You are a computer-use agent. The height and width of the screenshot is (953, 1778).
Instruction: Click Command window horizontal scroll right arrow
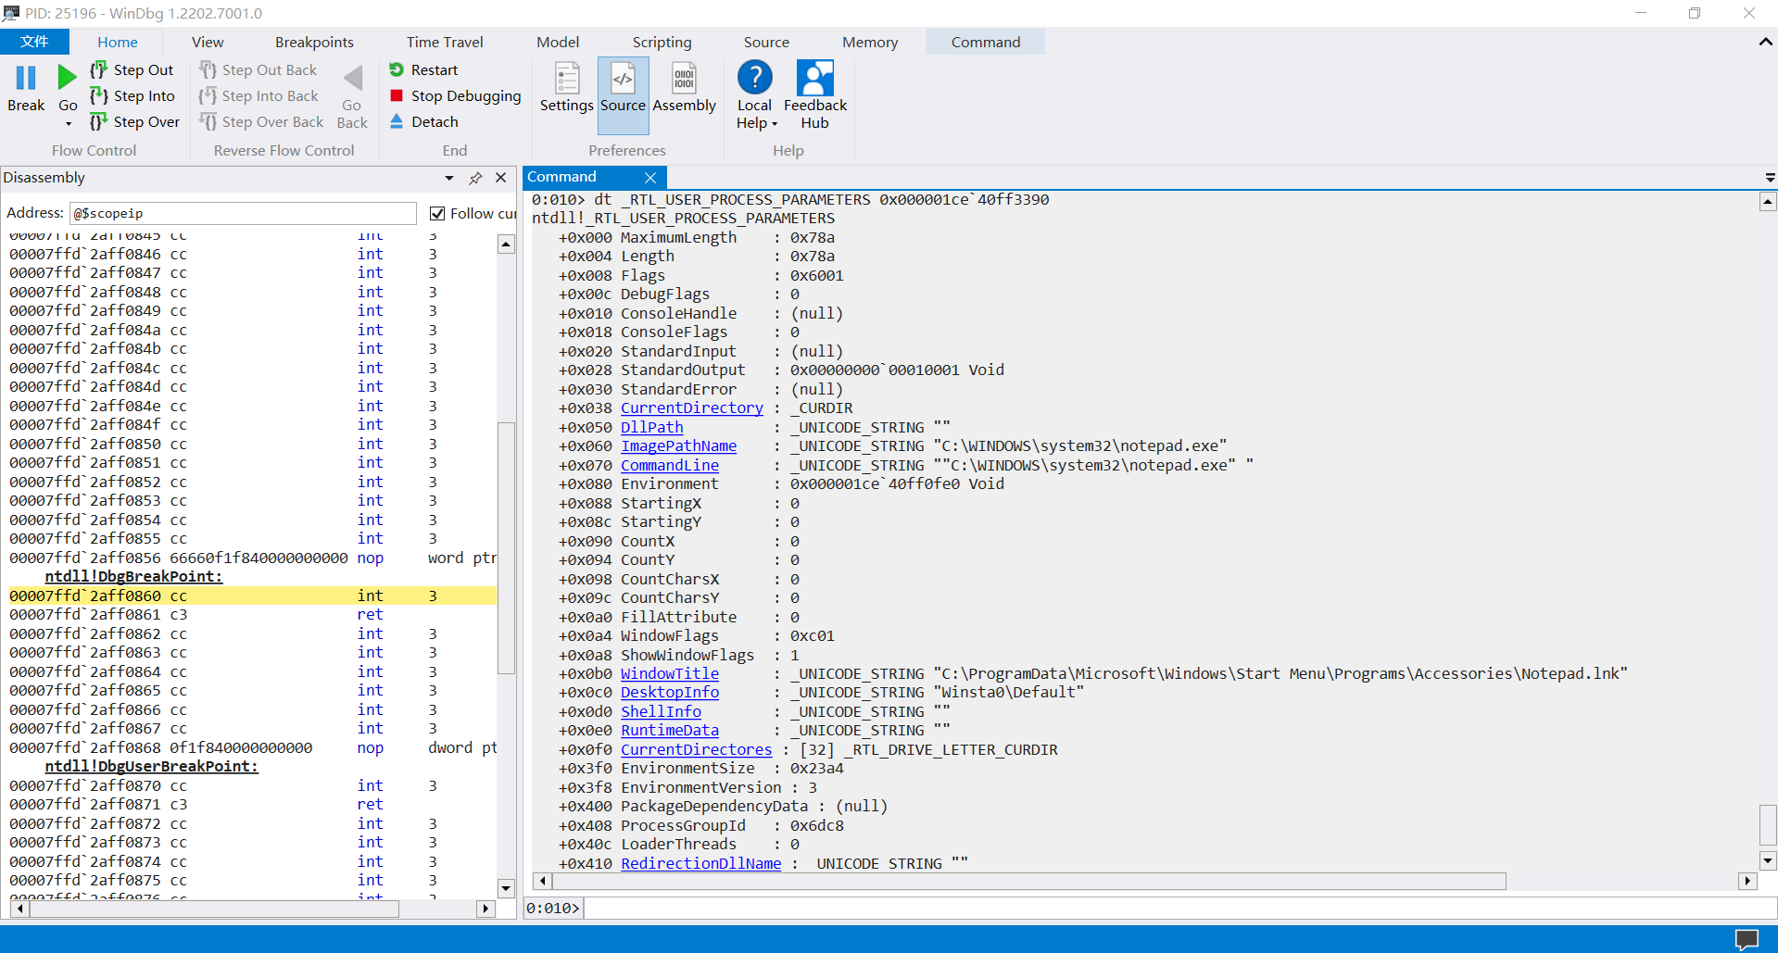1747,881
